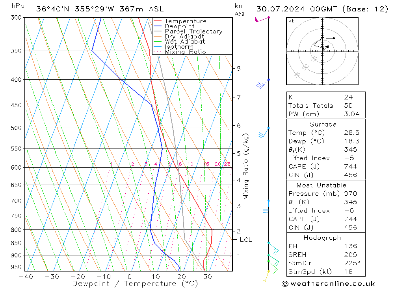Click the hodograph 50 ring label
The image size is (394, 288).
pyautogui.click(x=306, y=67)
